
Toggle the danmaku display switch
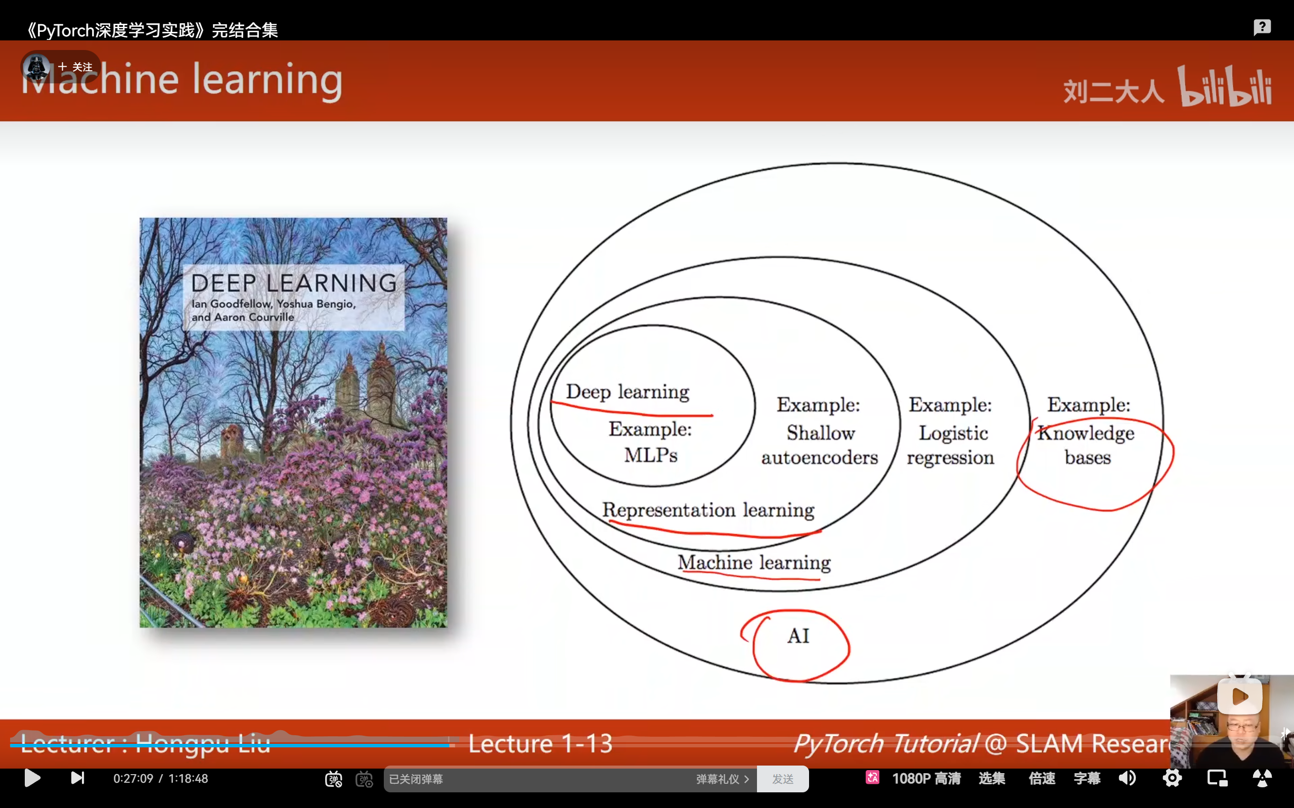click(x=334, y=779)
